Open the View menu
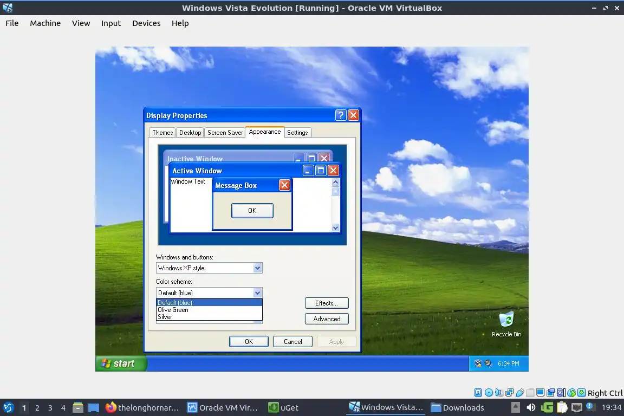The image size is (624, 416). [x=81, y=23]
